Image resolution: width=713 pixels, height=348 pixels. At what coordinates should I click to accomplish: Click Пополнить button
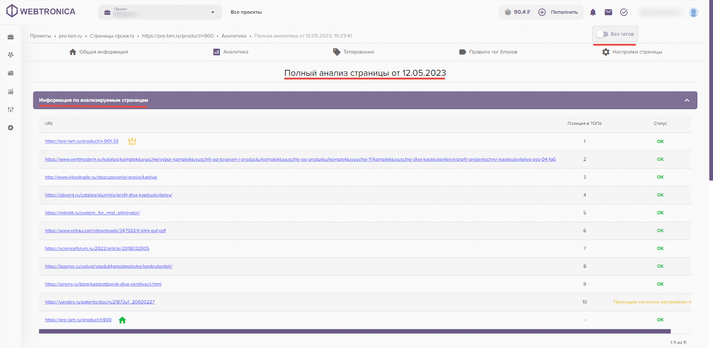point(564,12)
